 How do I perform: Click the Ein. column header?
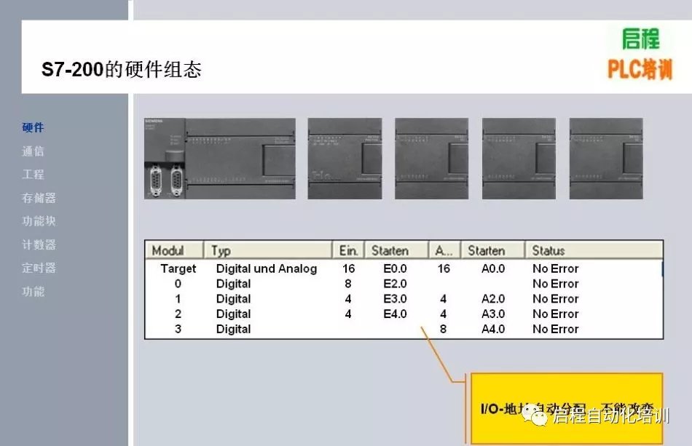(348, 250)
